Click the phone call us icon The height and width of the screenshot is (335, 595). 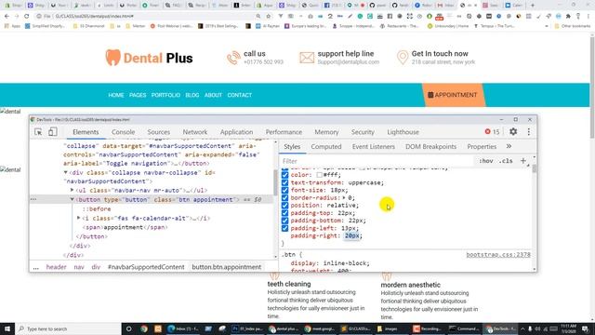233,58
